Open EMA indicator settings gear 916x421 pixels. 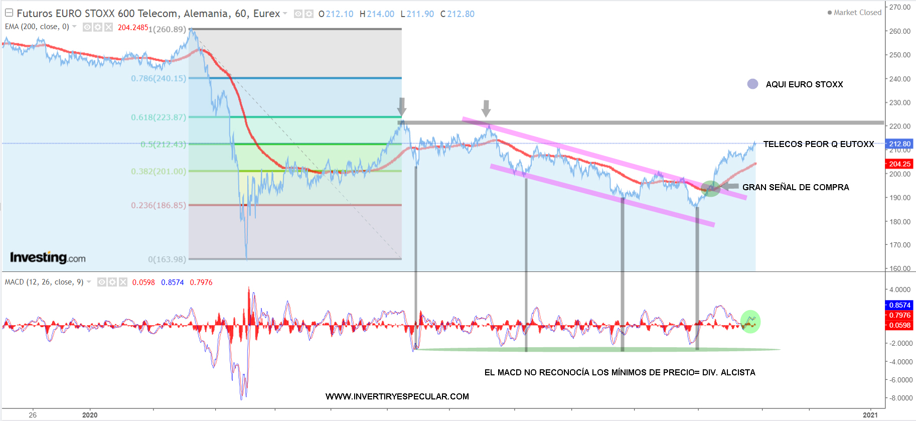click(x=98, y=27)
